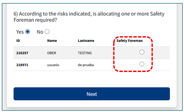Select the Yes radio button
This screenshot has height=112, width=184.
(x=28, y=32)
